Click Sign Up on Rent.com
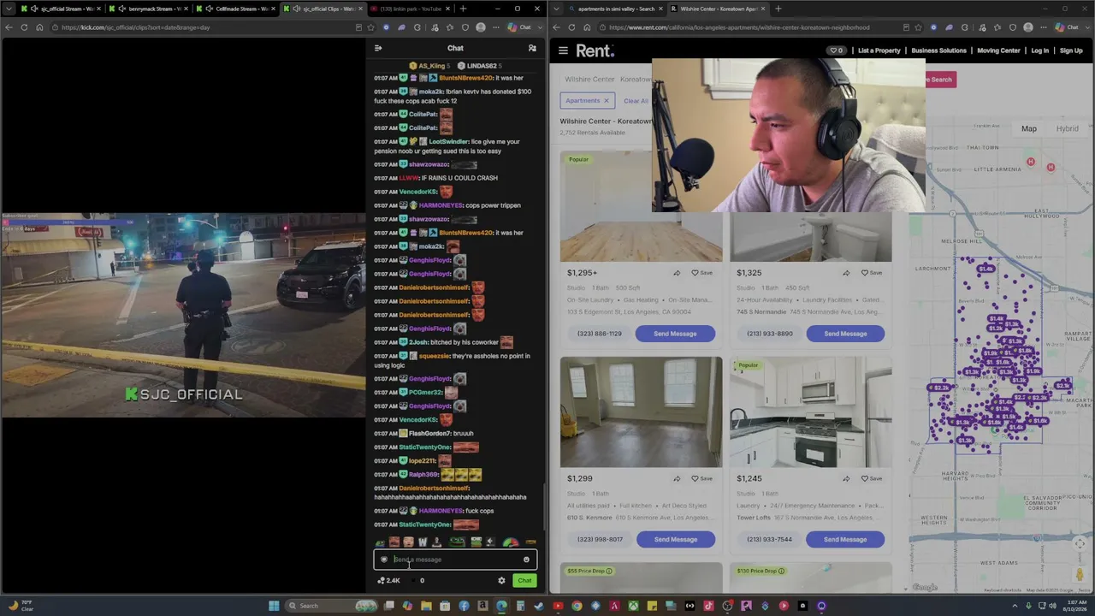 point(1071,50)
